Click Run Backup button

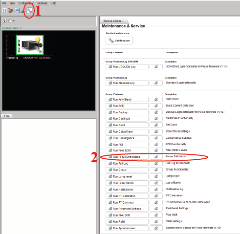[127, 112]
